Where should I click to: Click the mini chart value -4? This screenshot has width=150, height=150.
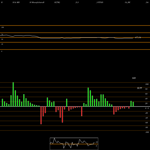coord(96,146)
